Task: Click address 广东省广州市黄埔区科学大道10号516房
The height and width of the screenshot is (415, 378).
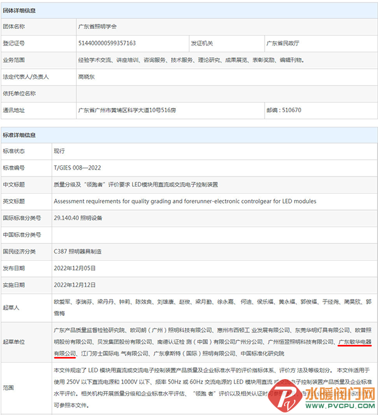Action: coord(127,110)
